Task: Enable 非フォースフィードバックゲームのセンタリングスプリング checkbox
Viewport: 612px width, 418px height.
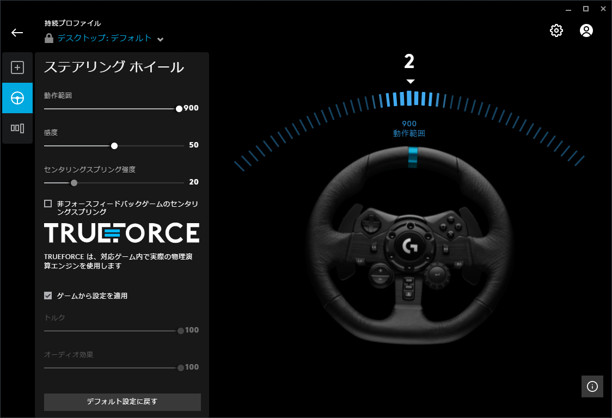Action: click(48, 204)
